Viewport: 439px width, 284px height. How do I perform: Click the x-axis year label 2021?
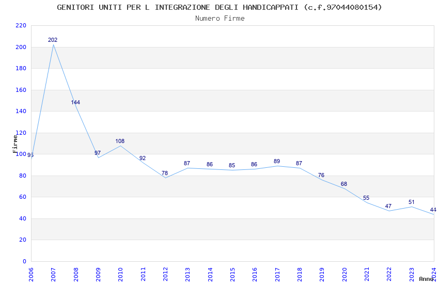[367, 275]
